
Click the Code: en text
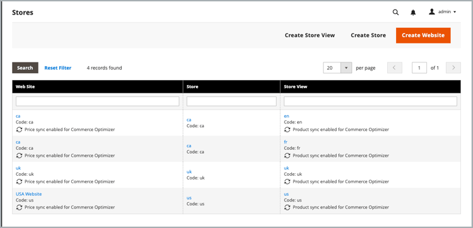[293, 122]
